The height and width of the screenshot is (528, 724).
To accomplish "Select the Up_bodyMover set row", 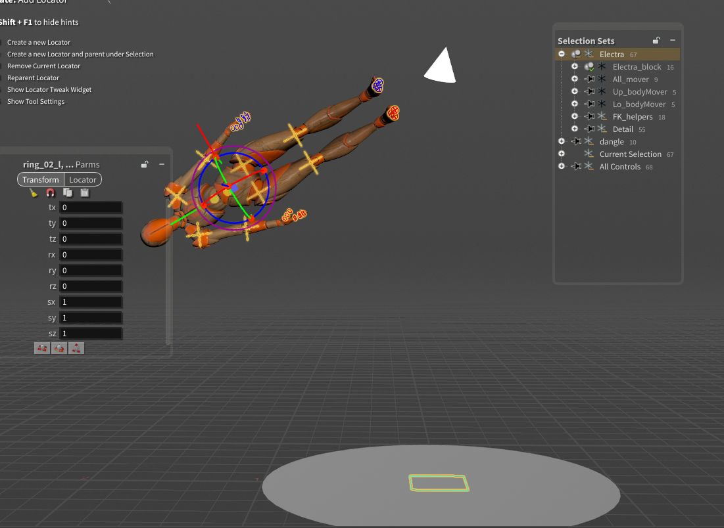I will pos(617,92).
